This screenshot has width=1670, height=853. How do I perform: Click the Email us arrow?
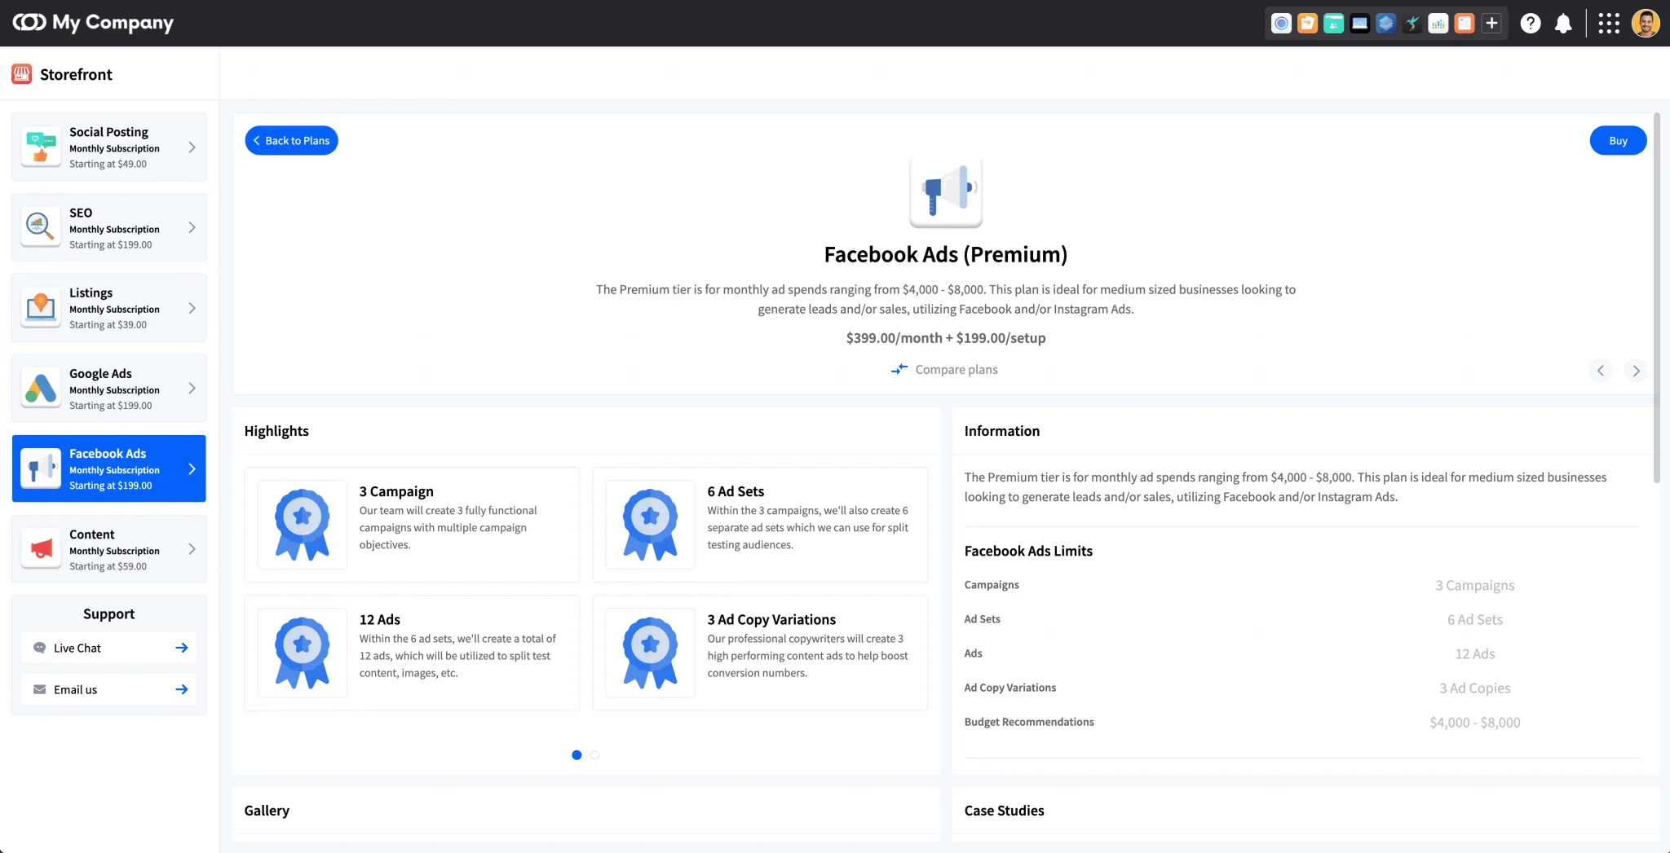point(182,689)
